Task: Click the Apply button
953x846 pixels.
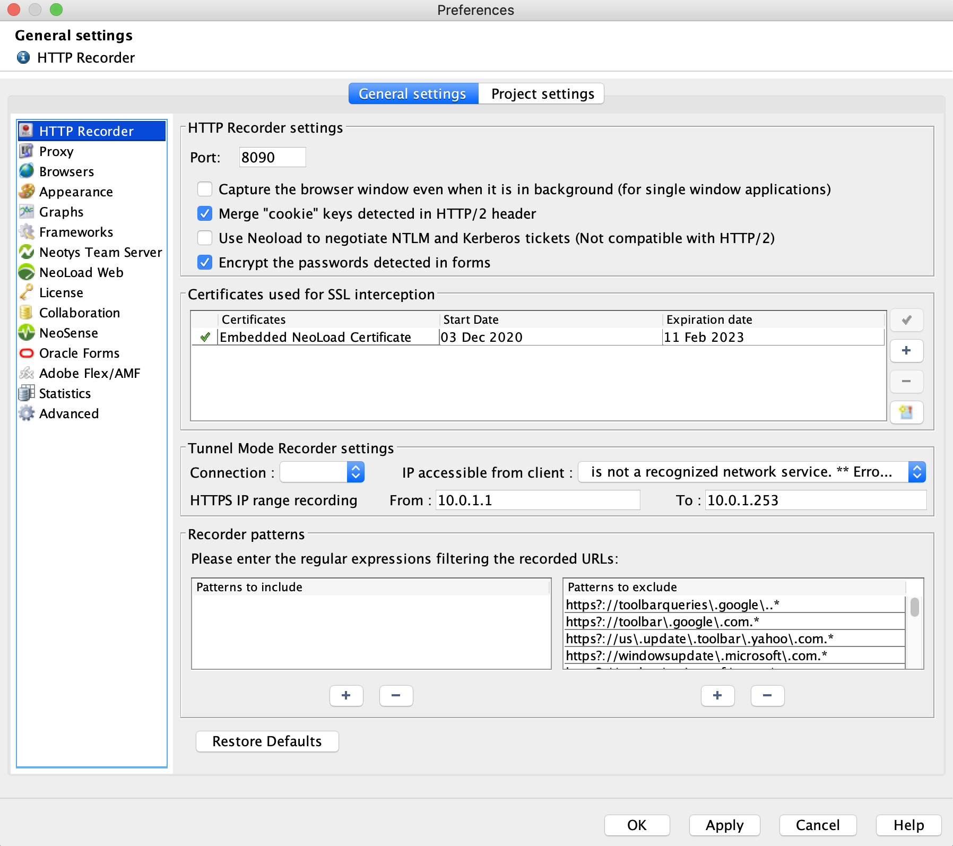Action: pos(724,825)
